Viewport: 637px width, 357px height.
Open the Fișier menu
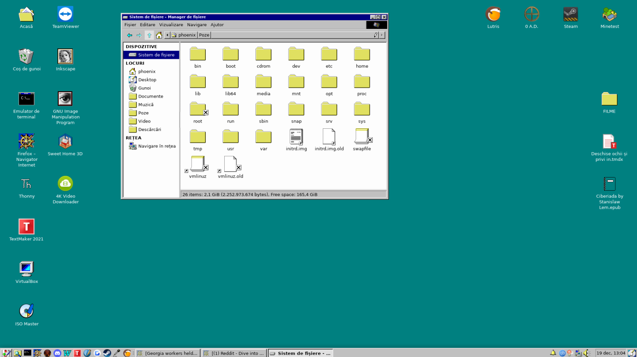tap(130, 25)
